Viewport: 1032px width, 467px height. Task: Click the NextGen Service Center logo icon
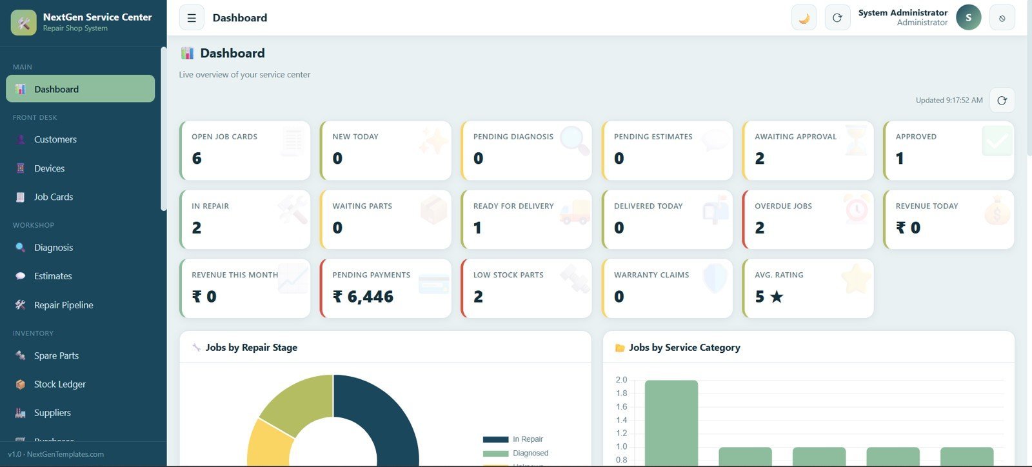coord(24,23)
